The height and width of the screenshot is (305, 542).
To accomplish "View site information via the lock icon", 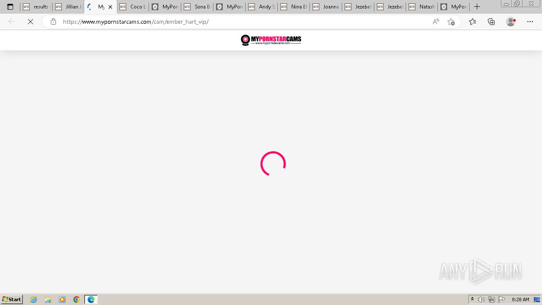I will click(53, 22).
